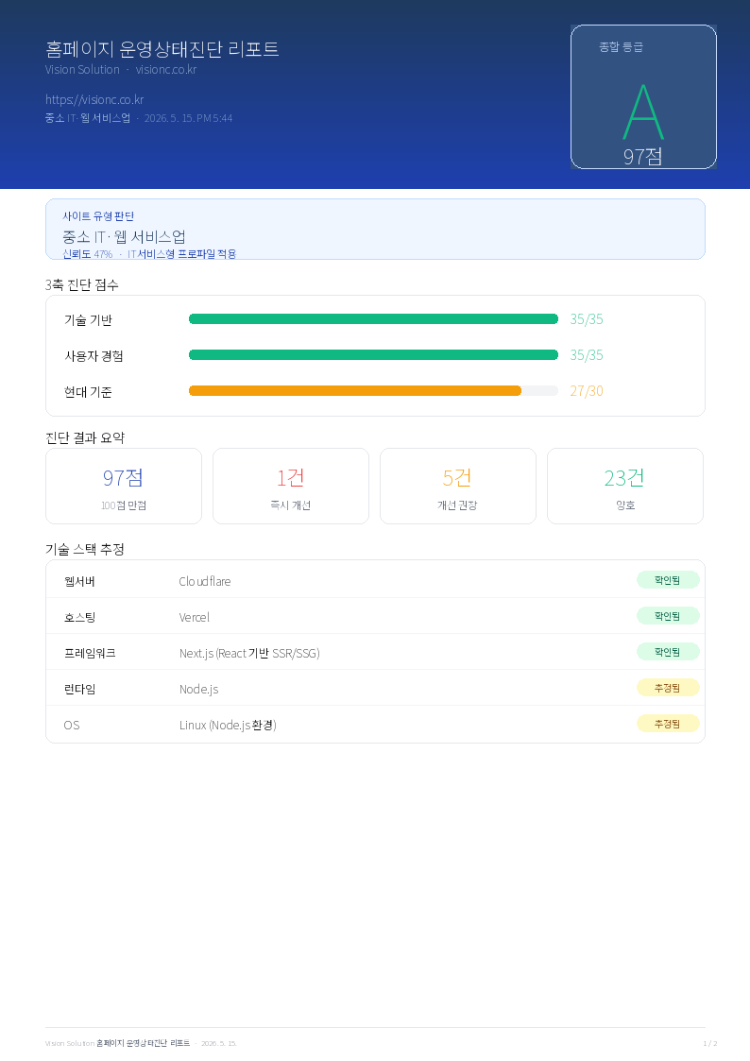Click the 양호 caption
The width and height of the screenshot is (750, 1061).
click(625, 505)
